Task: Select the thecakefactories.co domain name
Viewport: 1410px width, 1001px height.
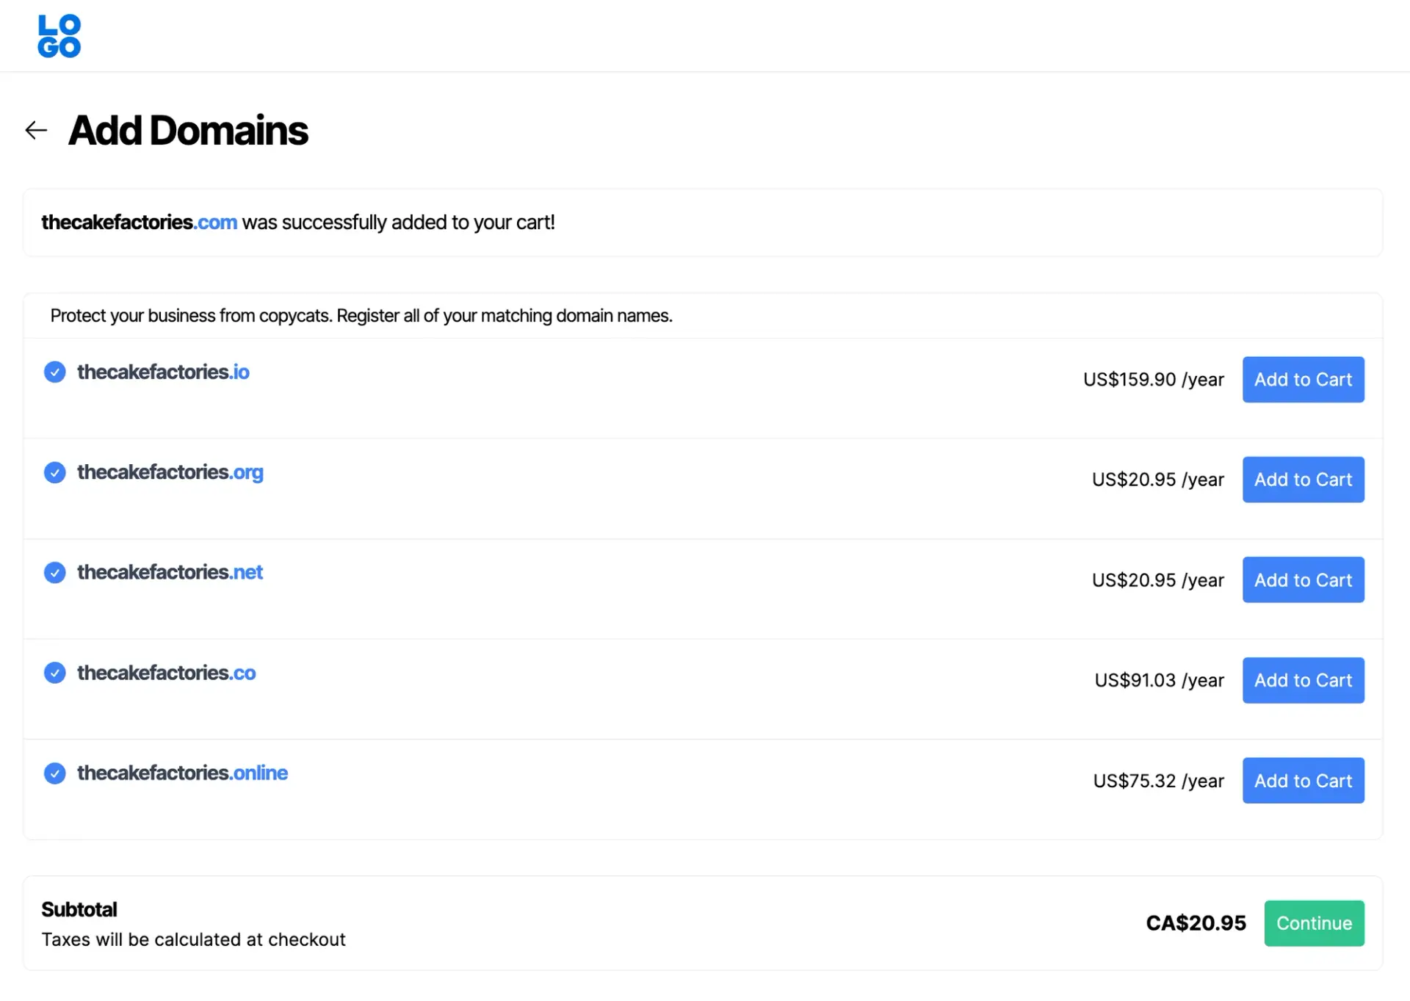Action: click(x=166, y=673)
